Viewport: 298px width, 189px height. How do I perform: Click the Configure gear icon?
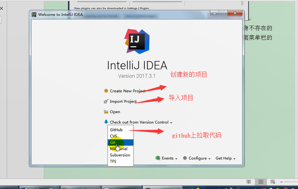point(185,158)
